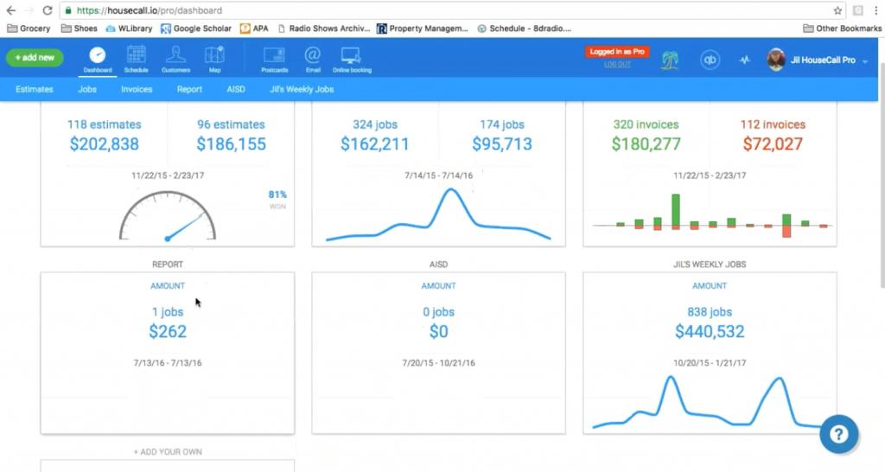Click the 112 invoices $72,027 figure
Viewport: 885px width, 472px height.
tap(773, 136)
